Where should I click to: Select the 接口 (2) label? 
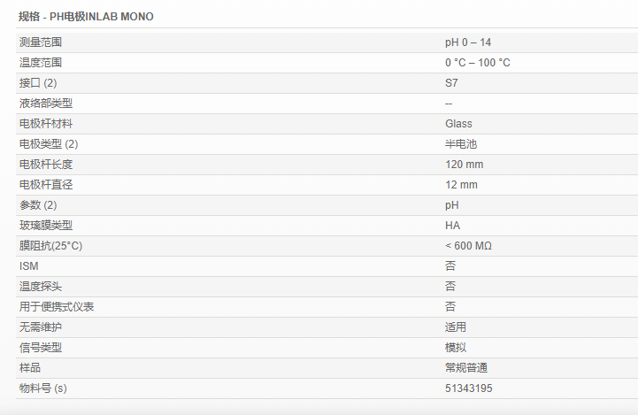point(39,83)
